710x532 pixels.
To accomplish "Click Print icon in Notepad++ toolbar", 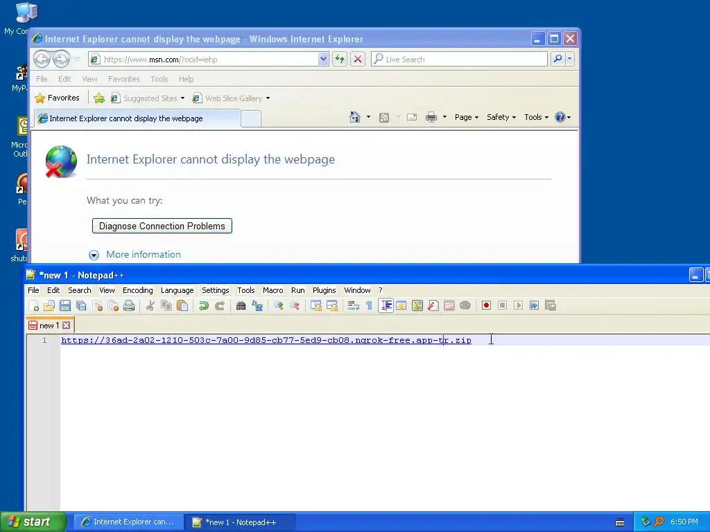I will tap(129, 305).
